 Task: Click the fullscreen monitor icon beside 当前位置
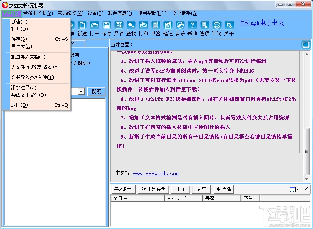pos(306,45)
